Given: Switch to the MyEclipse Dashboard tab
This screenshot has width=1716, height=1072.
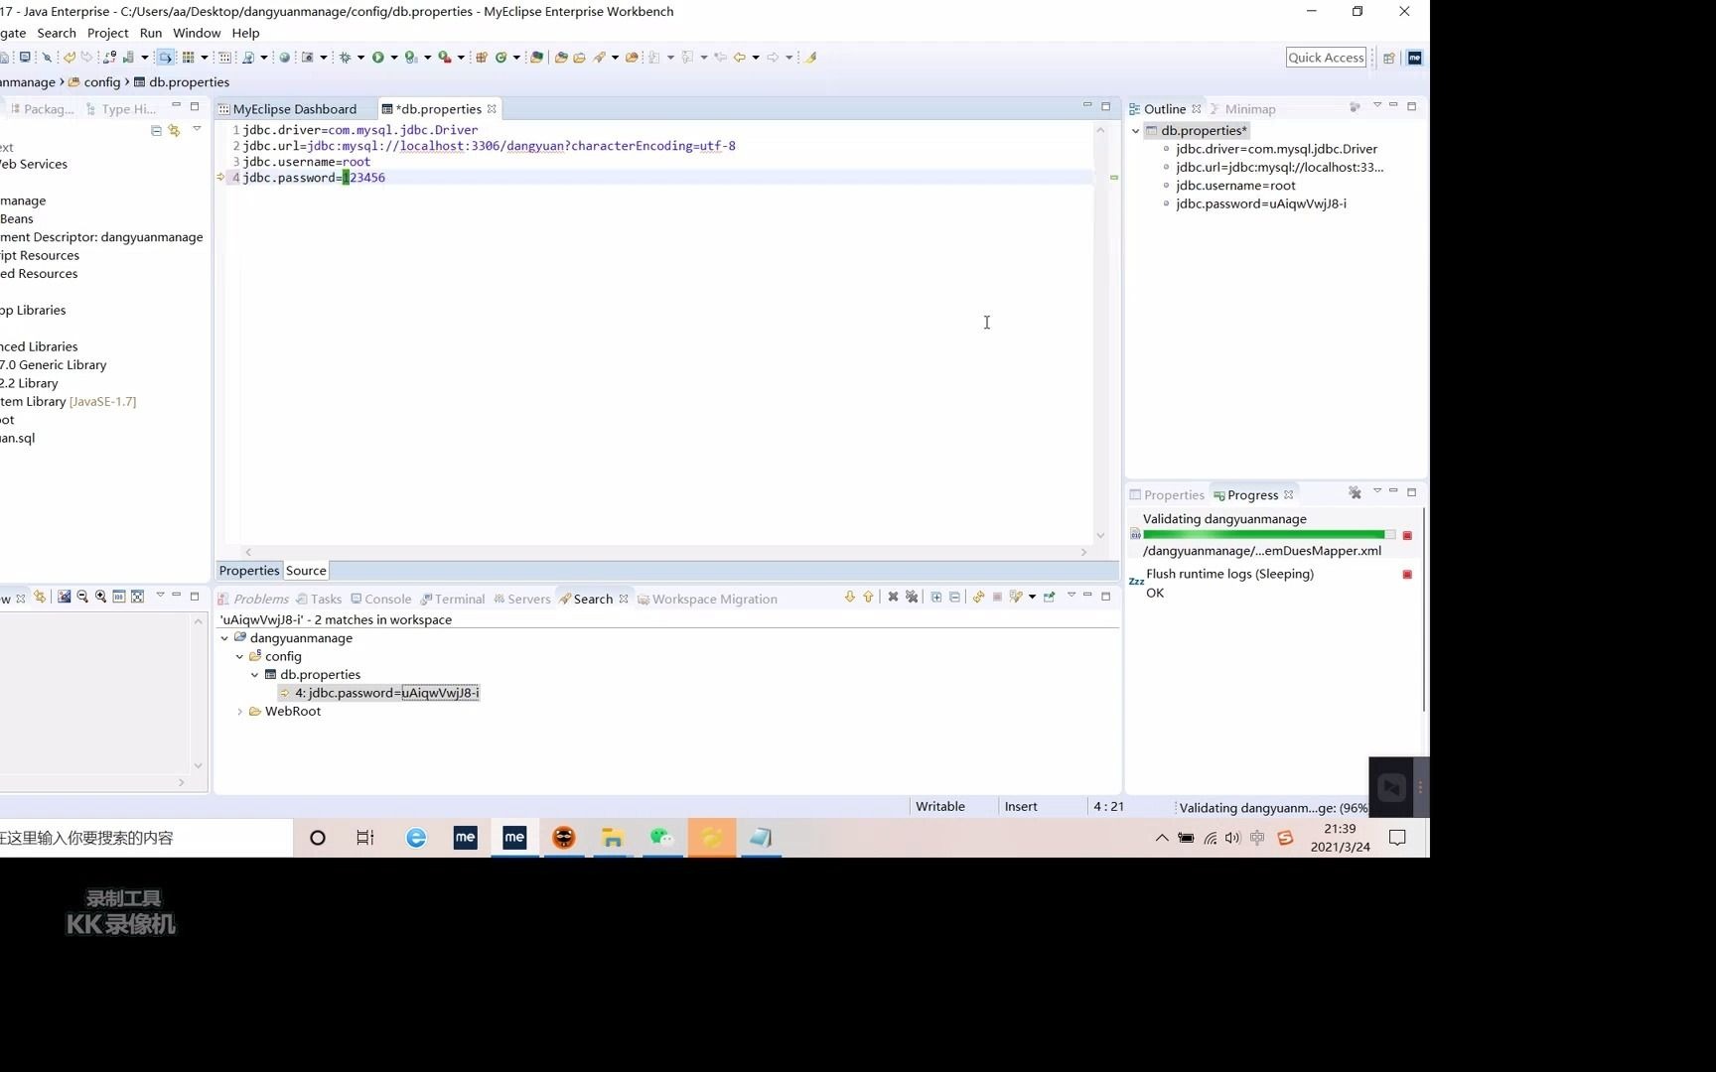Looking at the screenshot, I should coord(293,108).
